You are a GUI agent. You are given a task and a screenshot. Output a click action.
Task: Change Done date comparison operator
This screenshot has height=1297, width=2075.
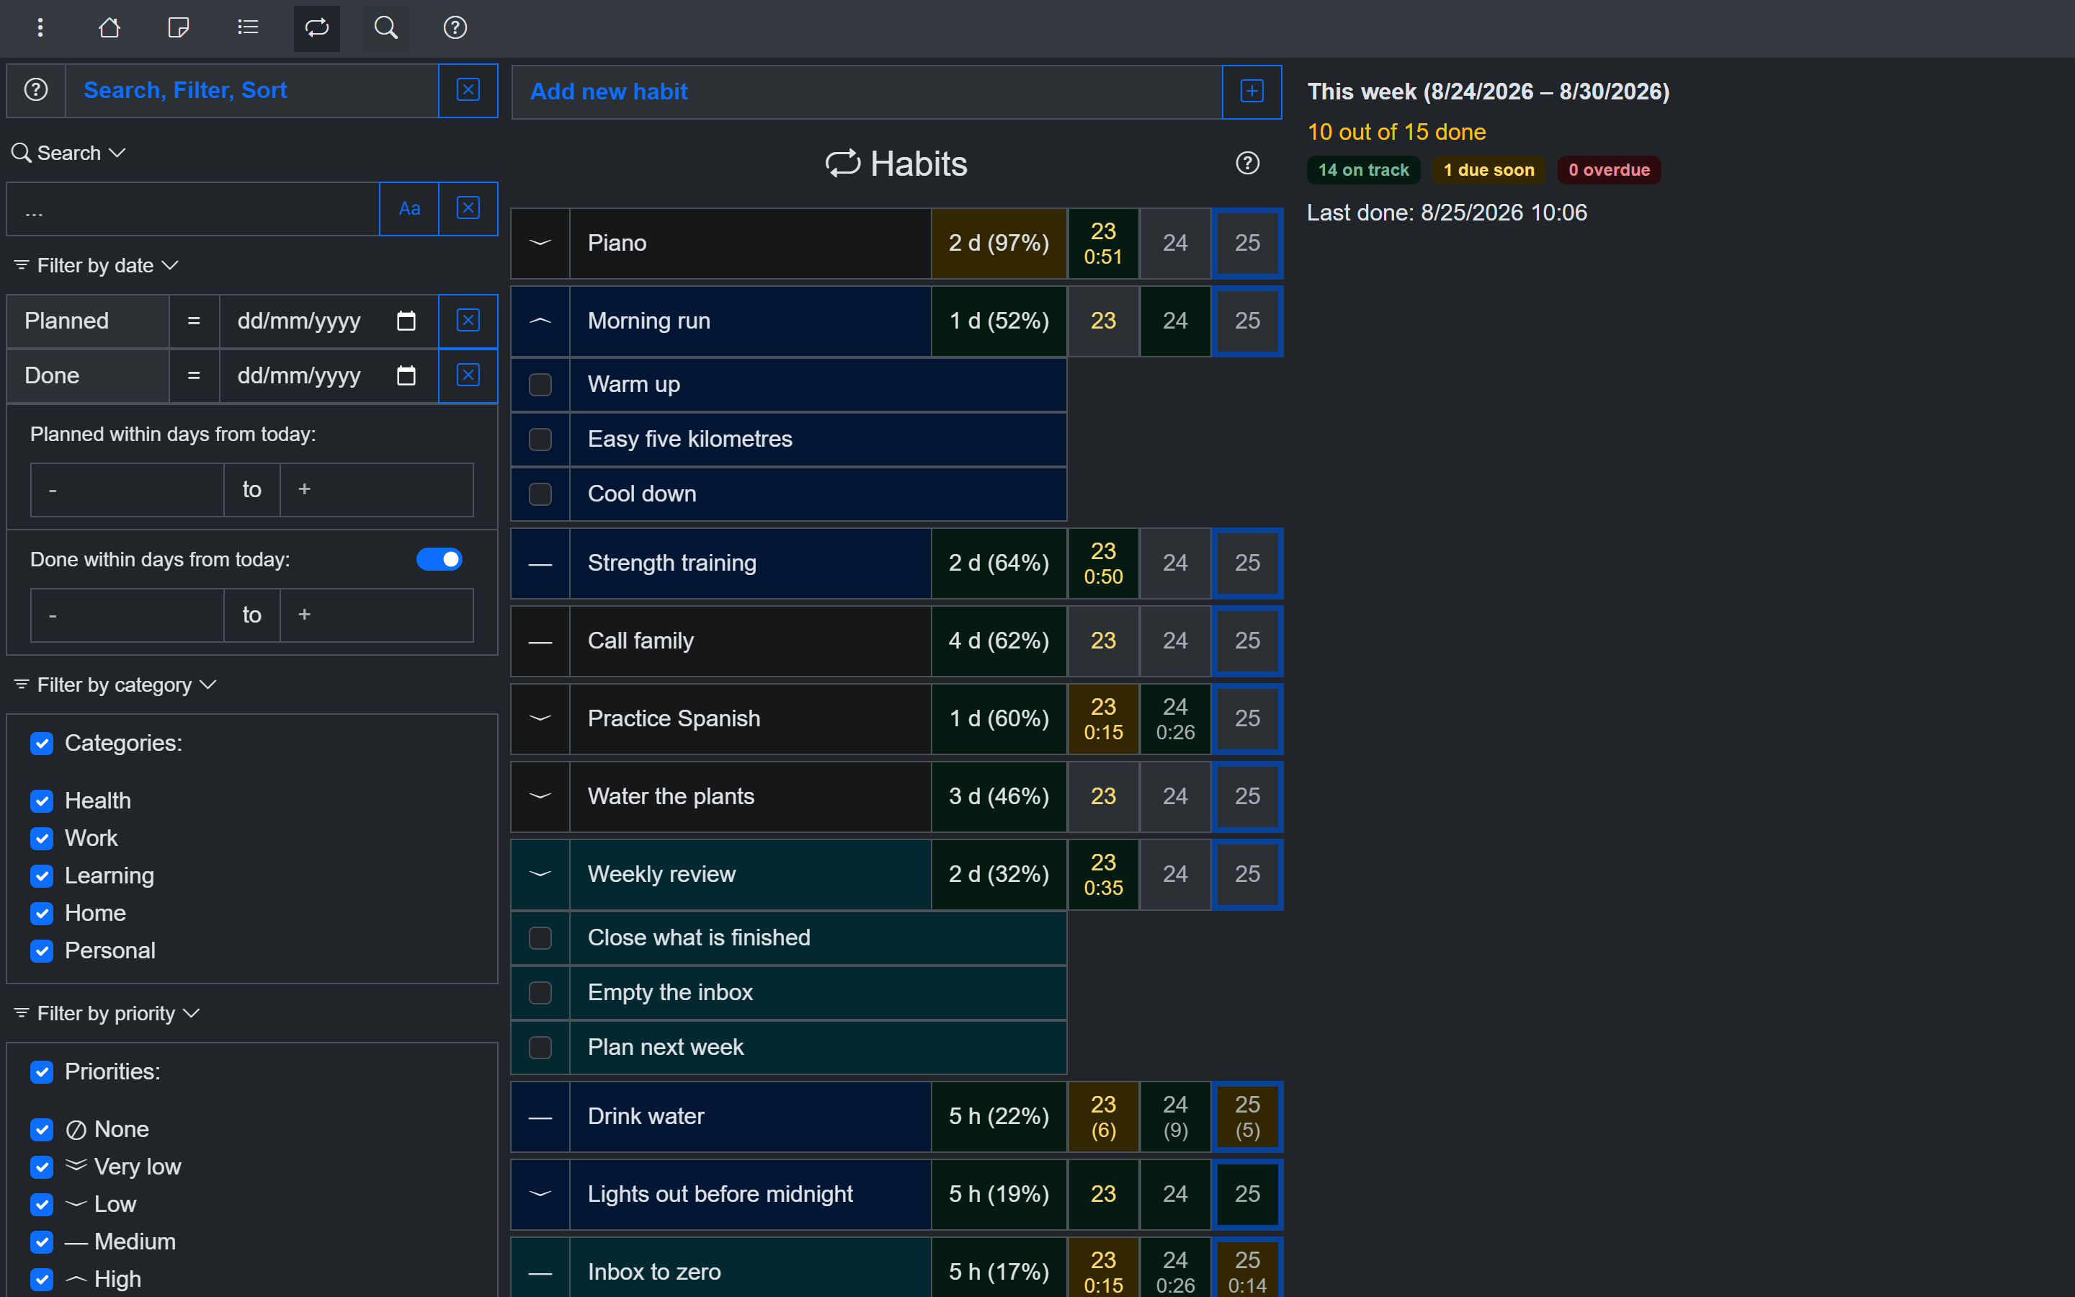click(x=194, y=375)
